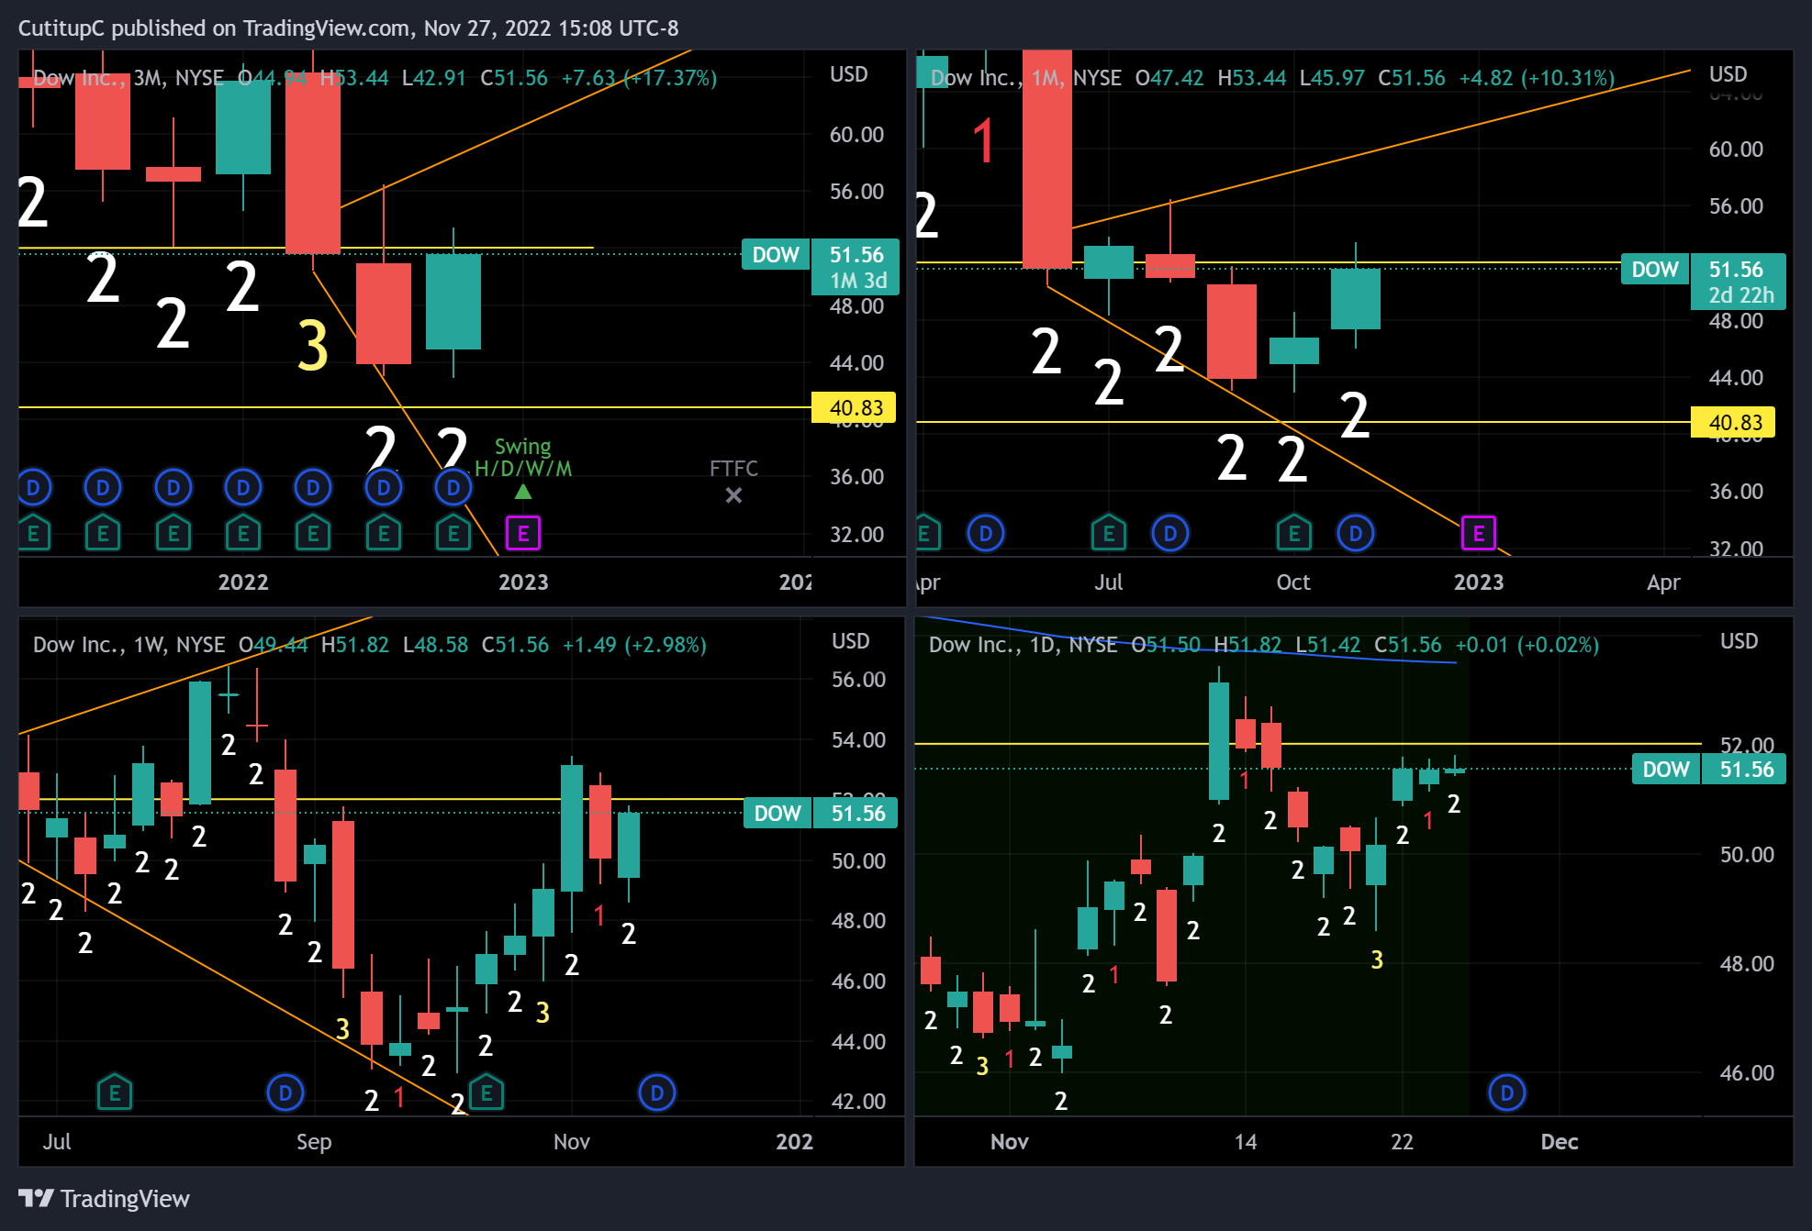This screenshot has width=1812, height=1231.
Task: Click the 2023 label on the 3M time axis
Action: point(523,582)
